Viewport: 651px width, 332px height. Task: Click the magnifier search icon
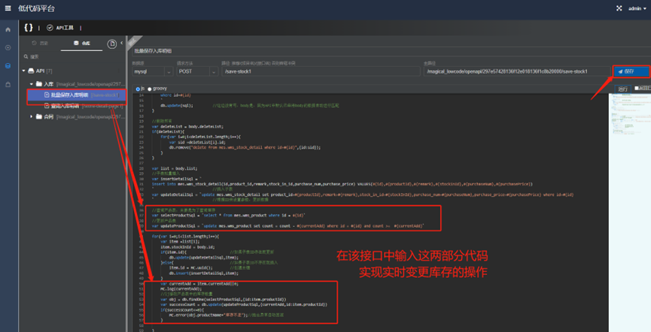[26, 57]
